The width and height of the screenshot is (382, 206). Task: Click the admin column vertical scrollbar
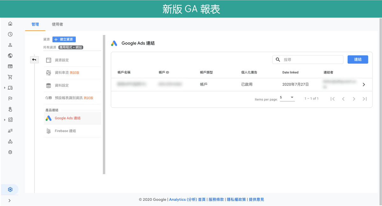104,105
